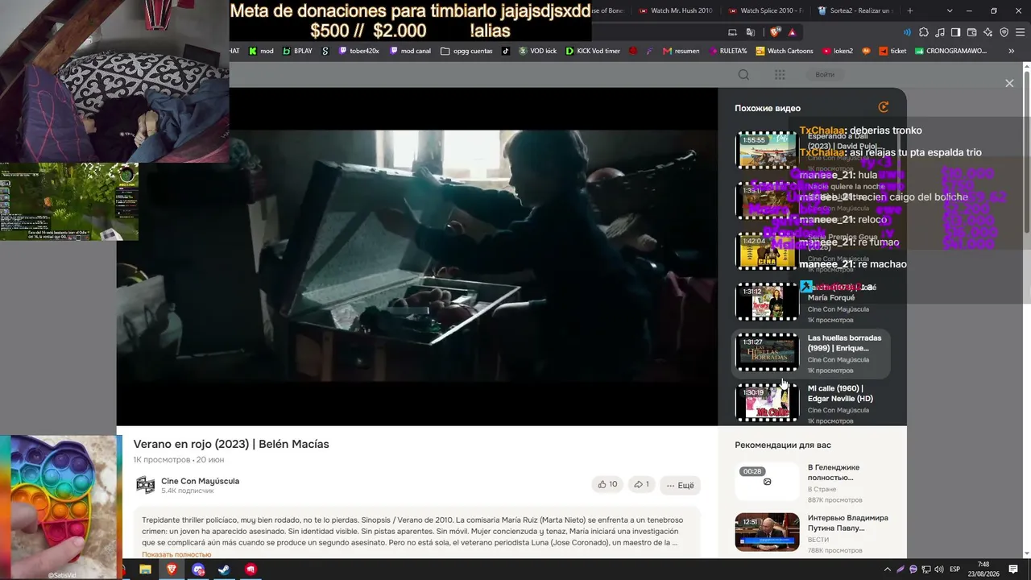The width and height of the screenshot is (1031, 580).
Task: Open Cine Con Mayúscula channel name link
Action: coord(200,481)
